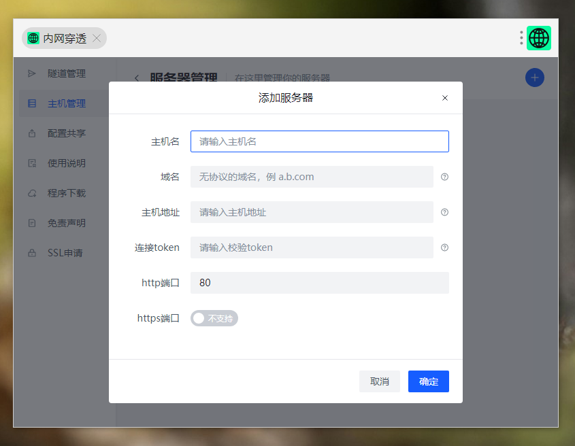The width and height of the screenshot is (575, 446).
Task: Click the blue plus add-server button
Action: [x=535, y=78]
